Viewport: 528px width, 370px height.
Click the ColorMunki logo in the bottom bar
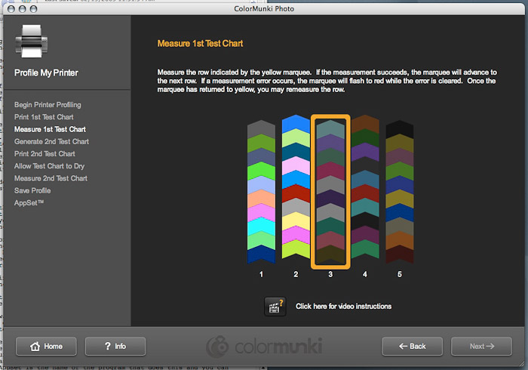[263, 347]
